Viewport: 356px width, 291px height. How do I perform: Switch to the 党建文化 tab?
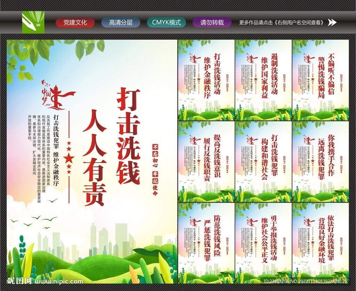point(76,23)
